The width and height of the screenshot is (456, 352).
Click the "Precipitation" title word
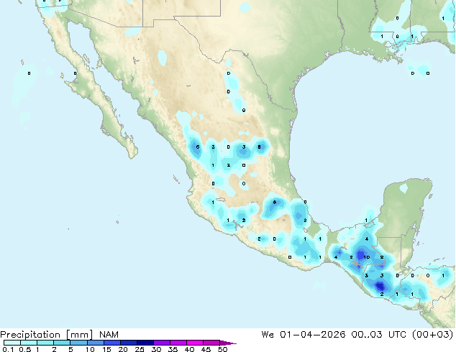[x=30, y=335]
